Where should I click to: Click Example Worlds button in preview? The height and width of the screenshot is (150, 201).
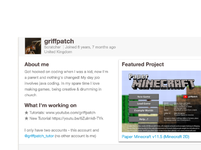(x=144, y=110)
